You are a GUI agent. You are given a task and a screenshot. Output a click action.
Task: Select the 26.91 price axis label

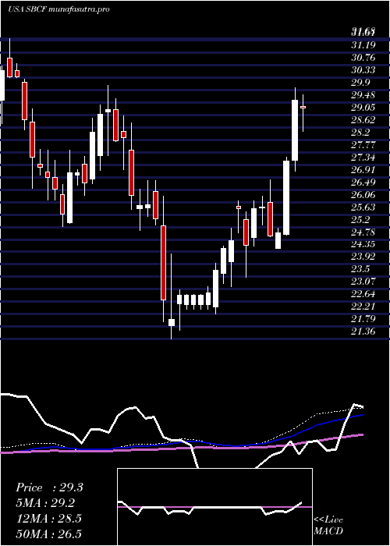(x=363, y=170)
